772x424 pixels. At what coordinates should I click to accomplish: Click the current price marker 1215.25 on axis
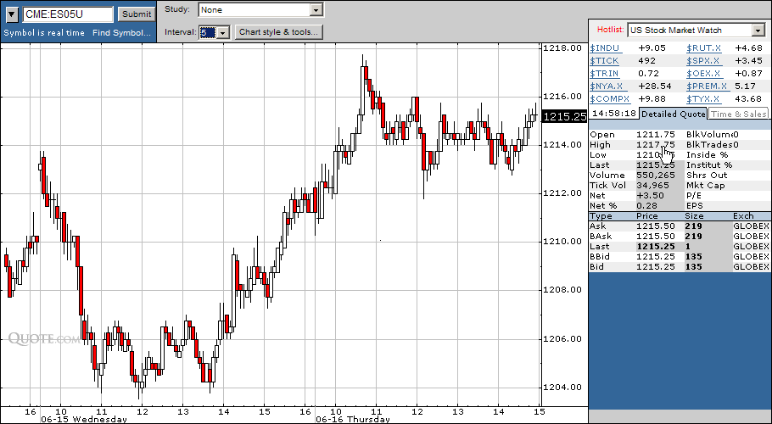[564, 116]
